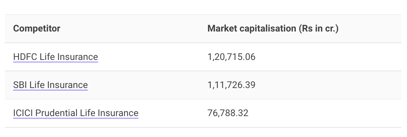The image size is (407, 137).
Task: Open the HDFC Life Insurance link
Action: pos(55,57)
